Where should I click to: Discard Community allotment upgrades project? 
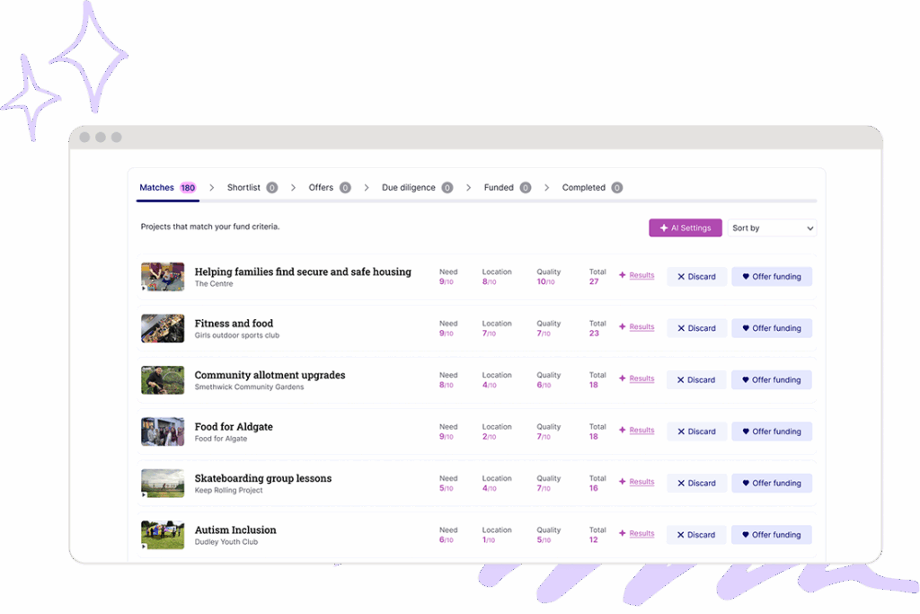tap(696, 379)
